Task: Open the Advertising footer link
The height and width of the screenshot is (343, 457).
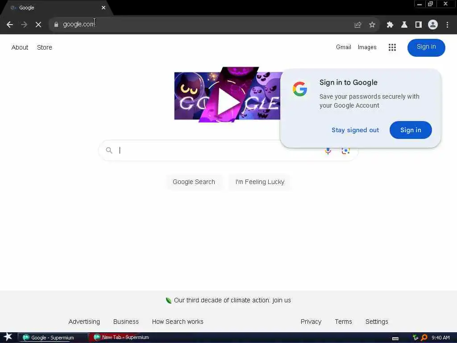Action: point(84,322)
